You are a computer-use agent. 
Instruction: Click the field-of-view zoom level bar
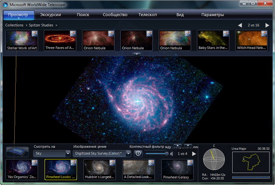251,177
